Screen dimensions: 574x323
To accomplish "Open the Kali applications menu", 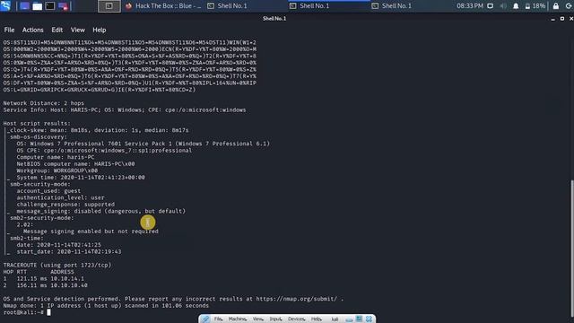I will (x=5, y=6).
